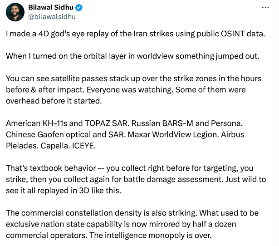Viewport: 279px width, 246px height.
Task: Click the phrase "Chinese Gaofen optical and SAR"
Action: pos(59,134)
